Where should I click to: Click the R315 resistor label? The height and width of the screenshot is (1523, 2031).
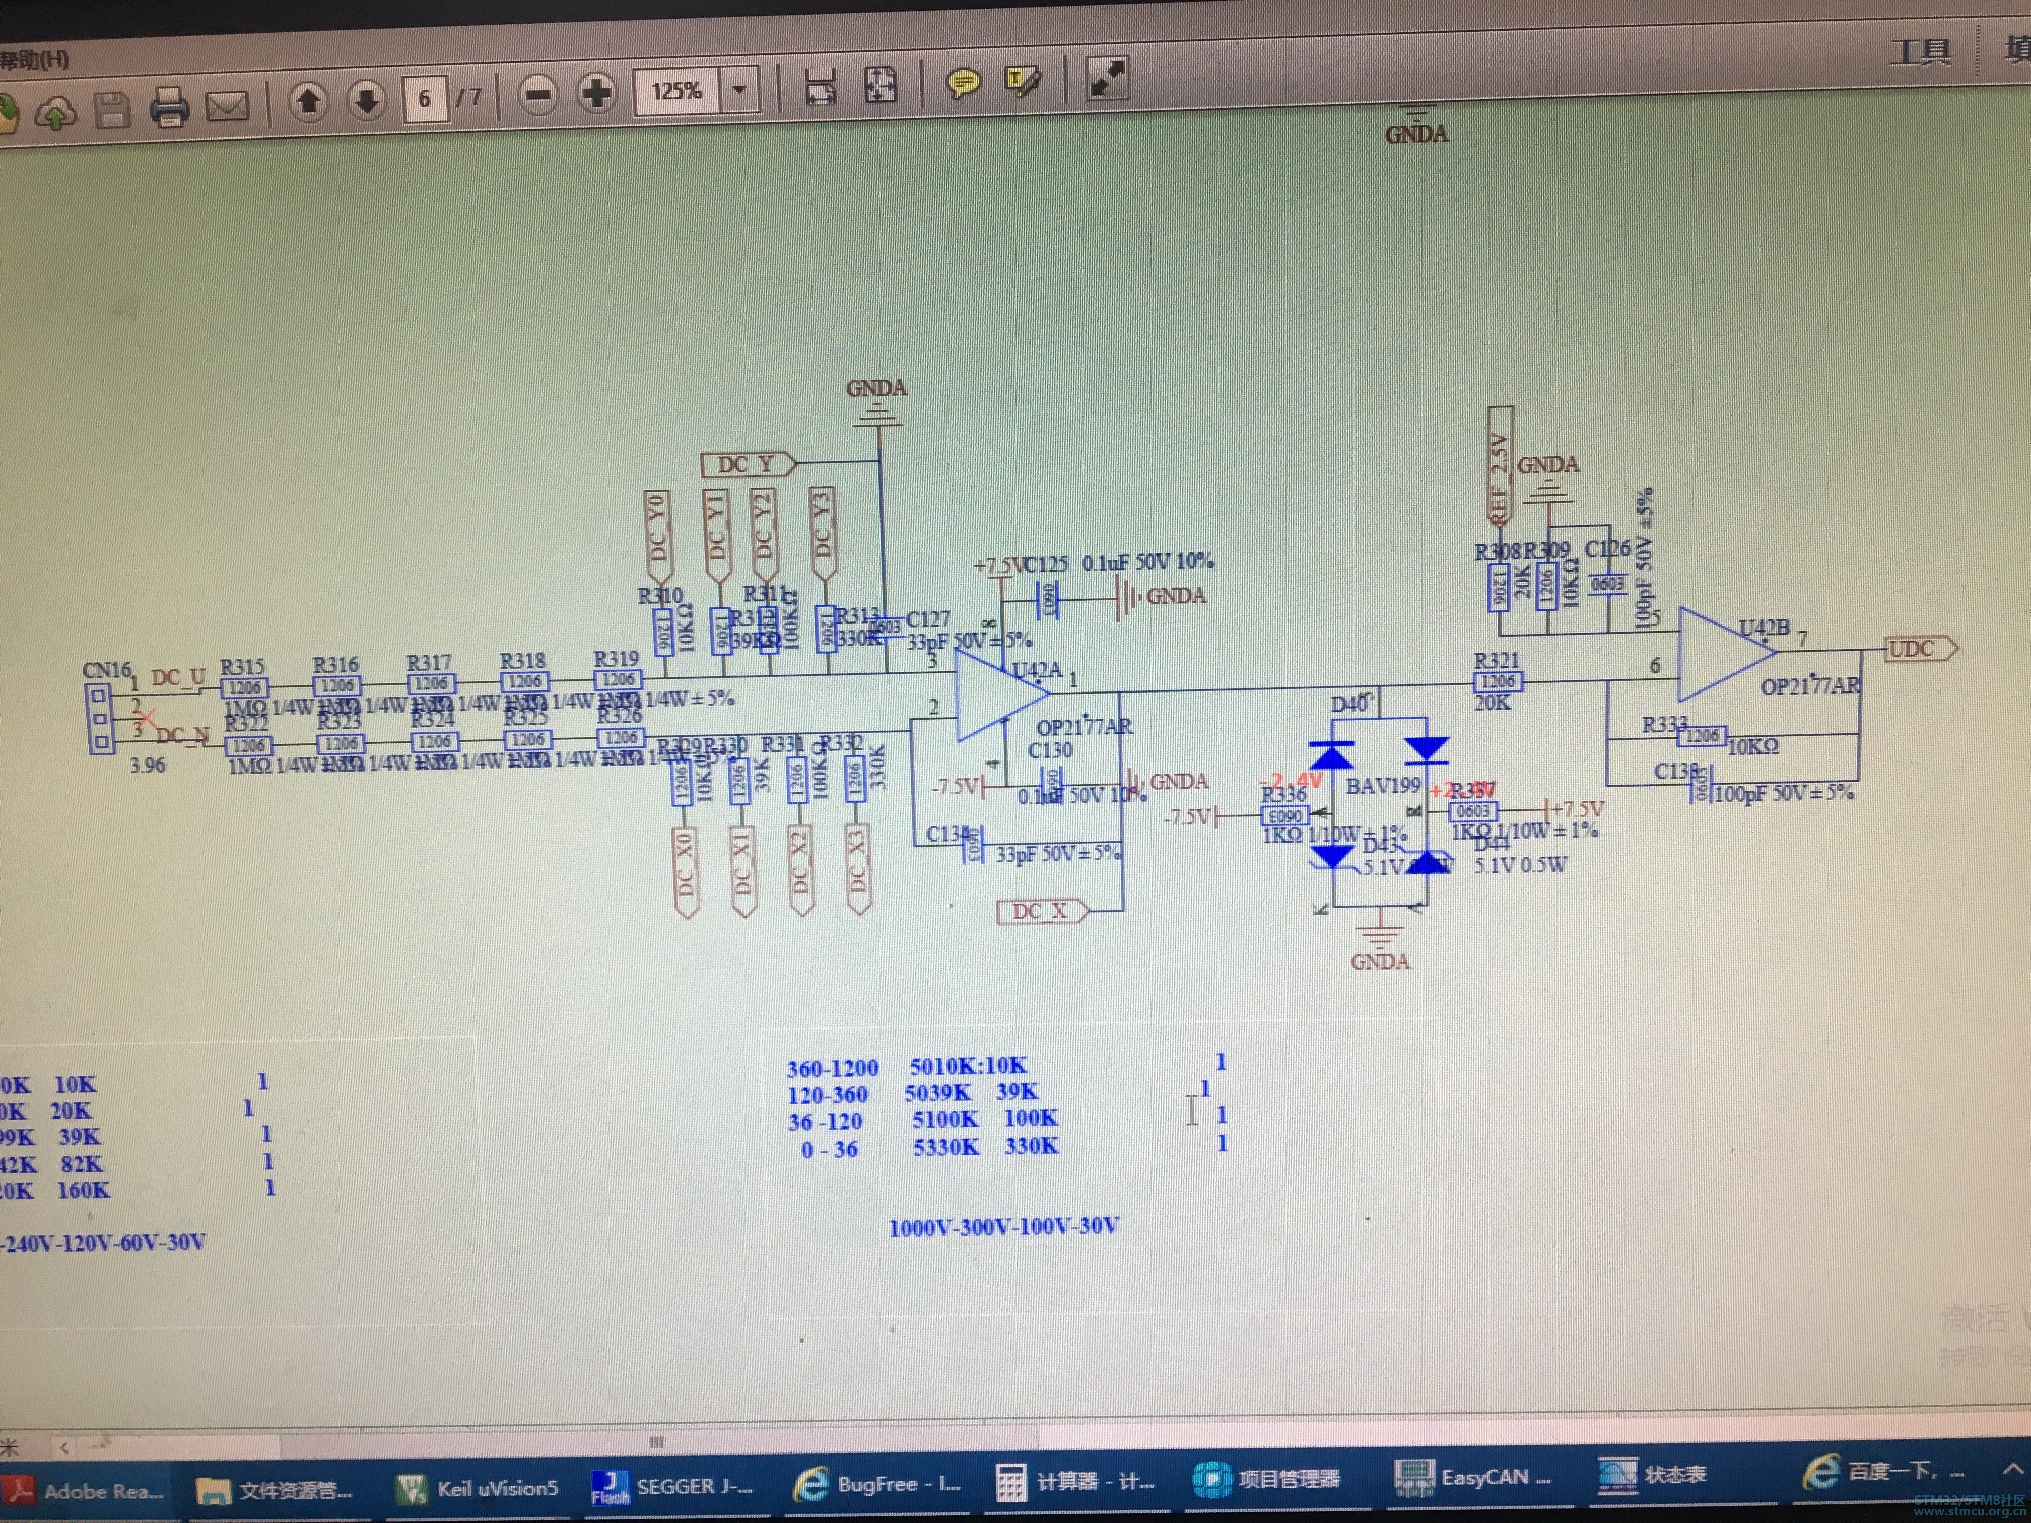click(x=242, y=666)
